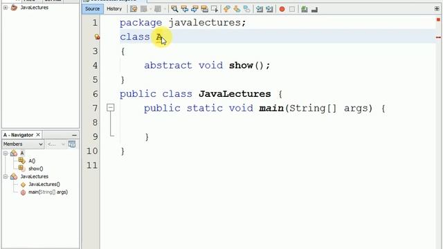Click line number 11 in gutter
The width and height of the screenshot is (443, 249).
tap(92, 165)
